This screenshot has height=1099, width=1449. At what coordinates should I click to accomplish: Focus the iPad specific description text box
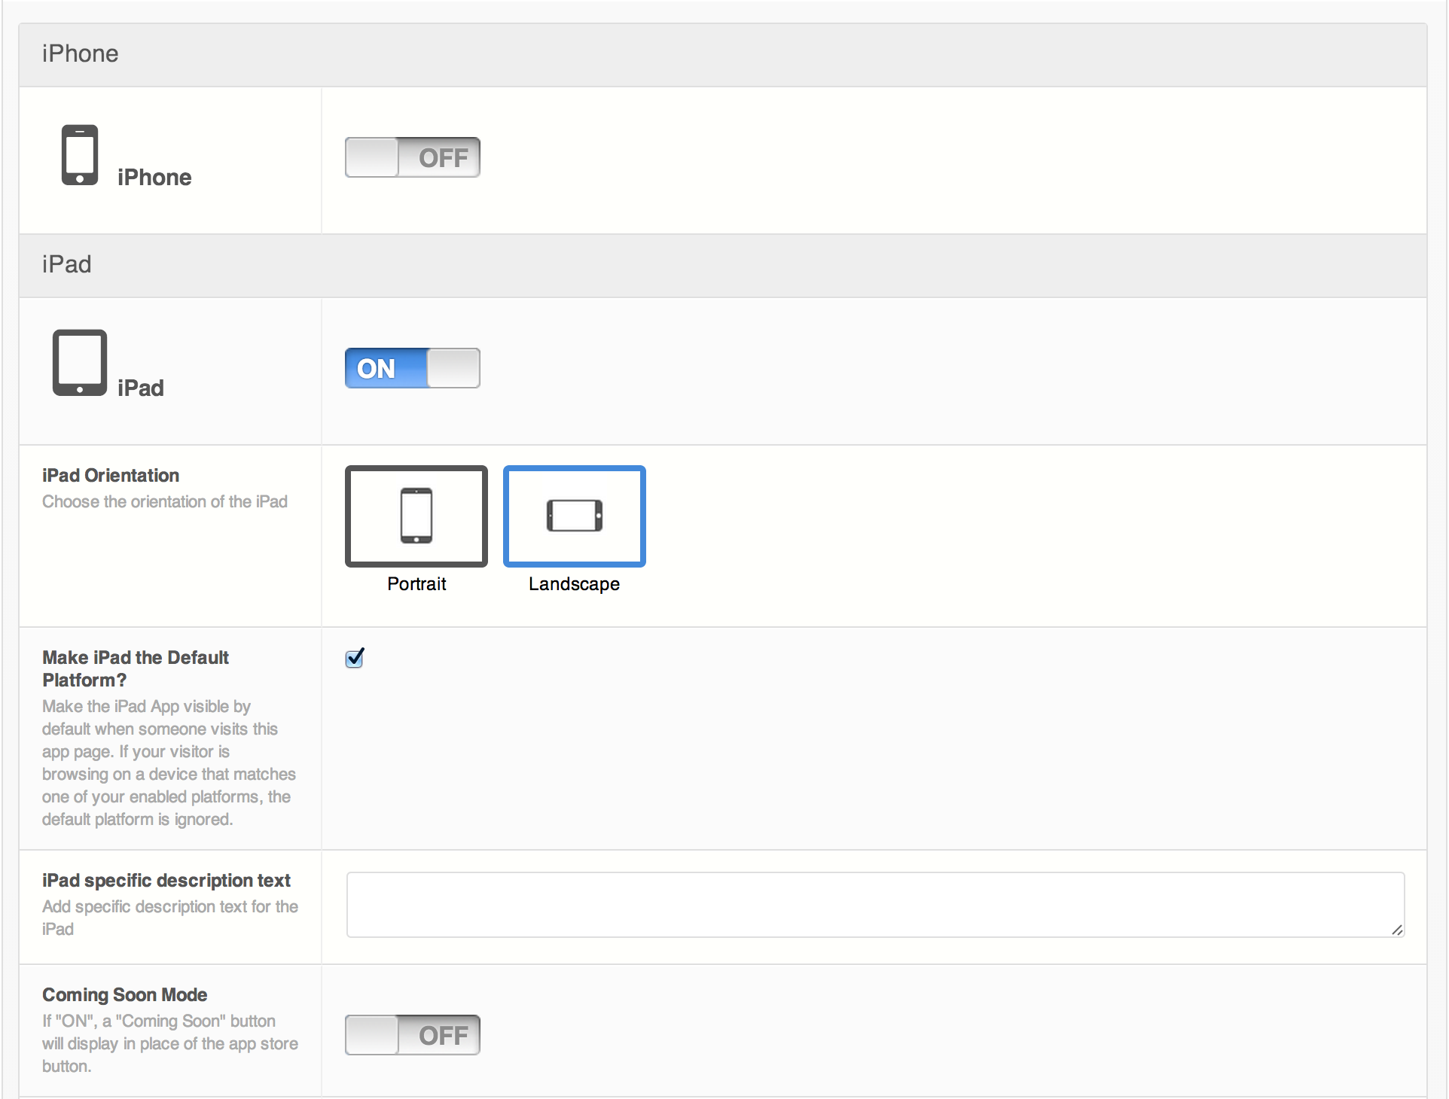click(x=875, y=905)
